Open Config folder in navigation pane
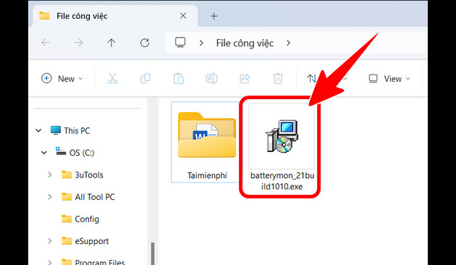Image resolution: width=456 pixels, height=265 pixels. pos(87,219)
